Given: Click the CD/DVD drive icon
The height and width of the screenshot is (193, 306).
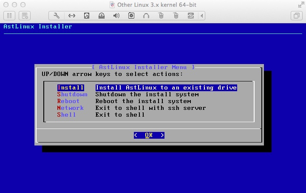Looking at the screenshot, I should tap(102, 16).
